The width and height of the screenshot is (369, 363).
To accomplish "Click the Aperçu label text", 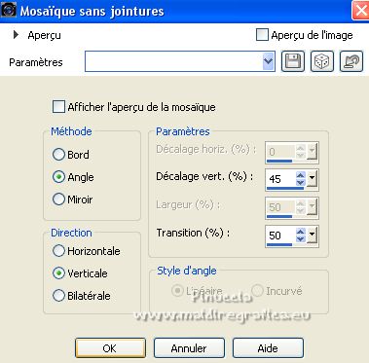I will [44, 35].
